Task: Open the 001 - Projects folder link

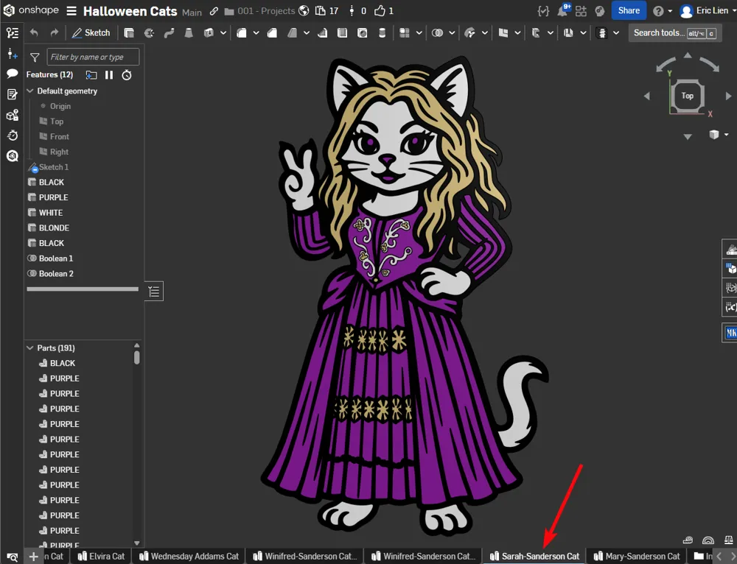Action: [x=260, y=11]
